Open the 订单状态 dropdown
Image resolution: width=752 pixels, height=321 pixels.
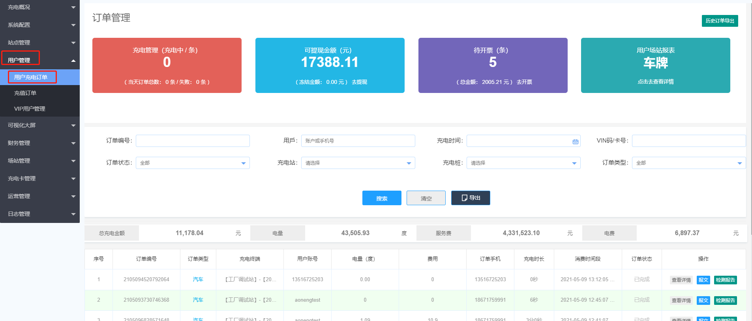(193, 163)
